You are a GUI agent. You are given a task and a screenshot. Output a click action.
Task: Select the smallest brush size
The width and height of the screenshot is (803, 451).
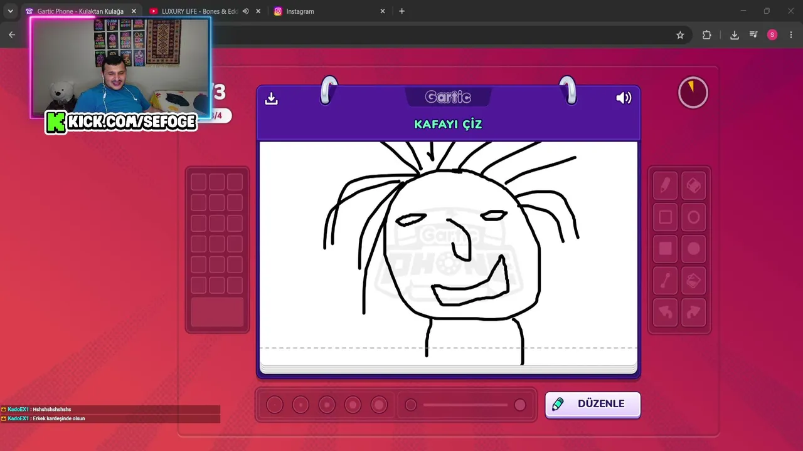click(x=275, y=405)
